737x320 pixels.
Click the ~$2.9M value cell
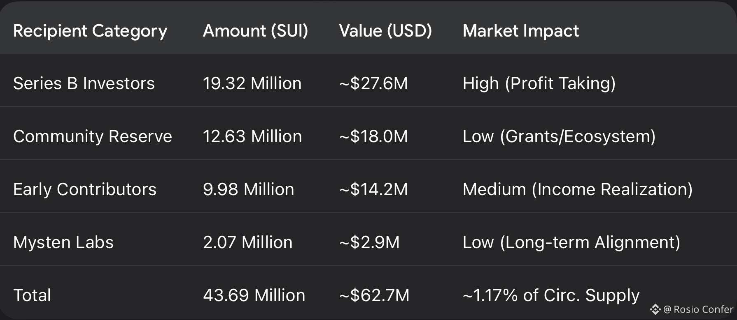[x=369, y=242]
